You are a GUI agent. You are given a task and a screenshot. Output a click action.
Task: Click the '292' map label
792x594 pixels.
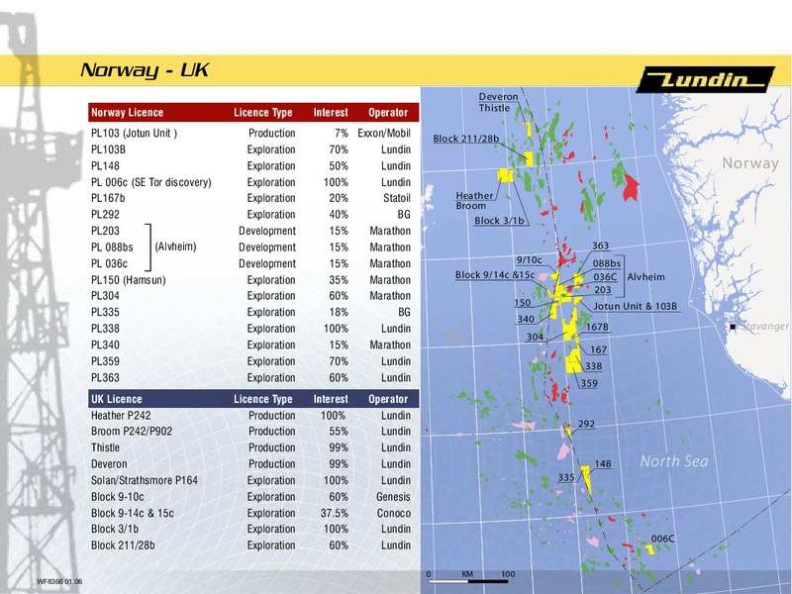[x=586, y=424]
